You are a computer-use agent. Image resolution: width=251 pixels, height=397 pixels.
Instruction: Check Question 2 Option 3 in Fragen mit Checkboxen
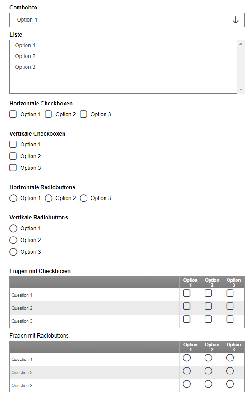(x=230, y=306)
